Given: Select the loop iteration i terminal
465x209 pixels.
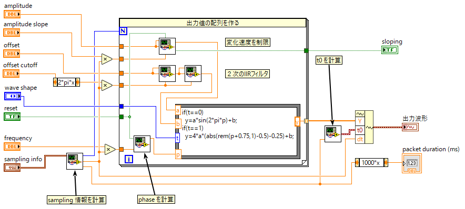Looking at the screenshot, I should [129, 159].
